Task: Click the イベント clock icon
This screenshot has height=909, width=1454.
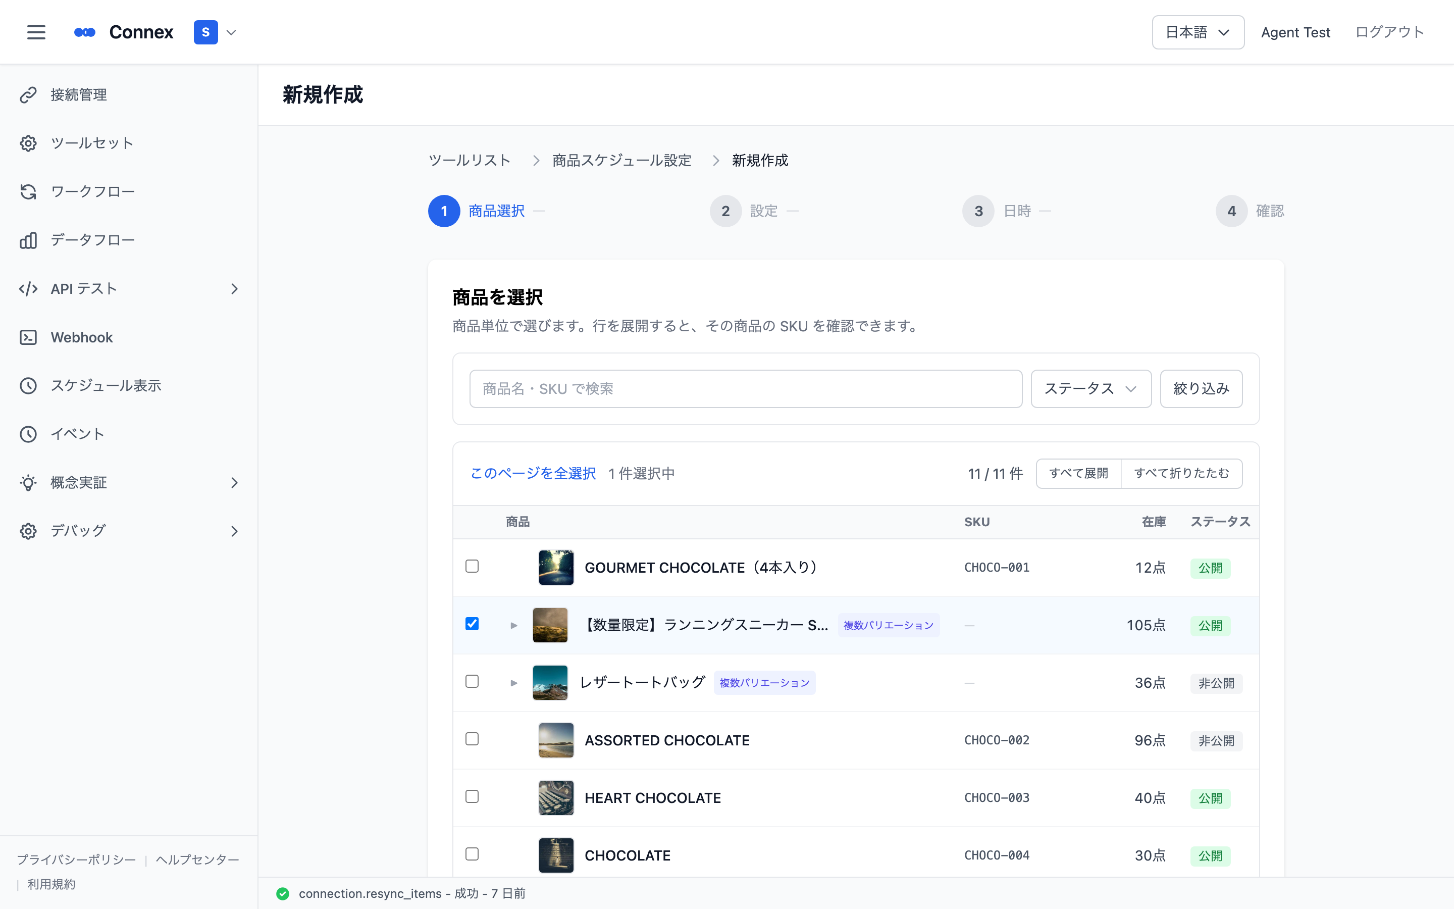Action: [28, 434]
